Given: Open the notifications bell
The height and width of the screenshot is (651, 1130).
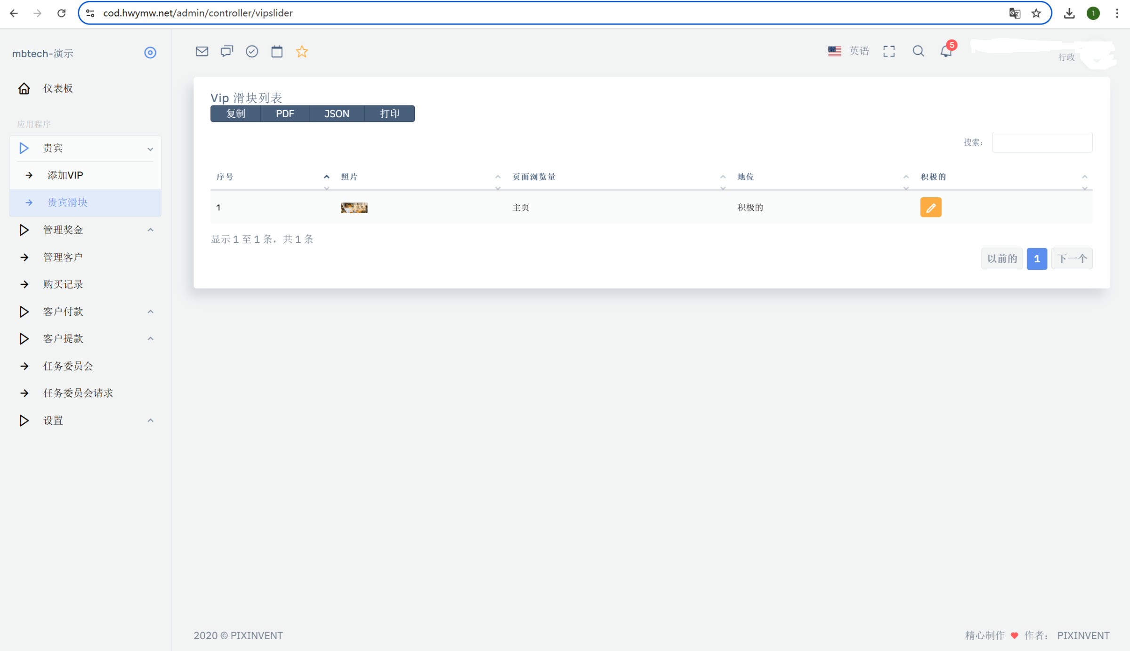Looking at the screenshot, I should tap(946, 51).
